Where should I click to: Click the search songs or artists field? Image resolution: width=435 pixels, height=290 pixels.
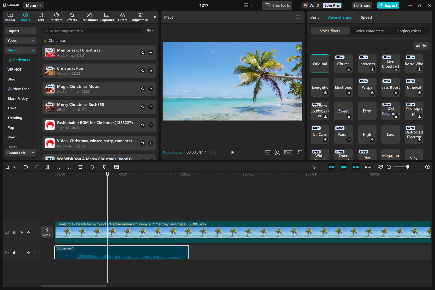coord(93,31)
